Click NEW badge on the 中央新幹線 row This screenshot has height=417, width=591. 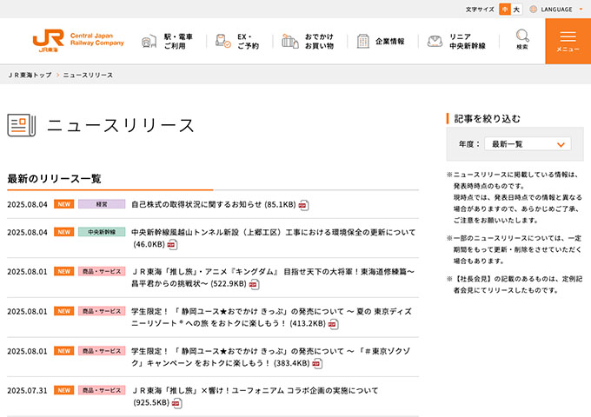coord(64,232)
